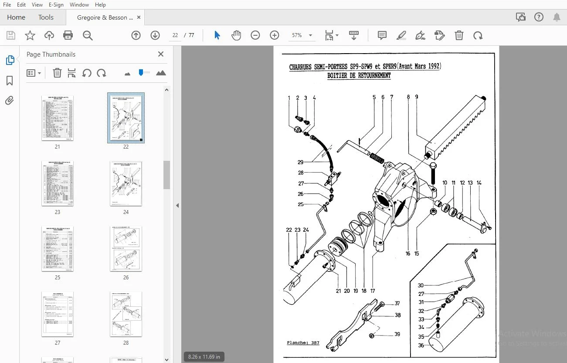The width and height of the screenshot is (567, 363).
Task: Click the page size label 8.26 x 11.69 in
Action: 204,356
